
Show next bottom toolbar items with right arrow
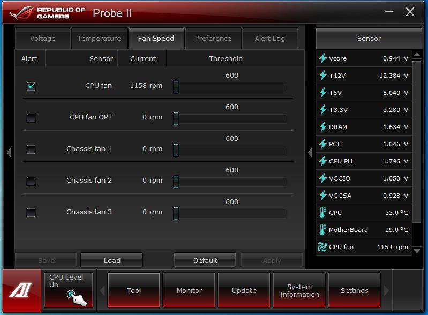(386, 290)
